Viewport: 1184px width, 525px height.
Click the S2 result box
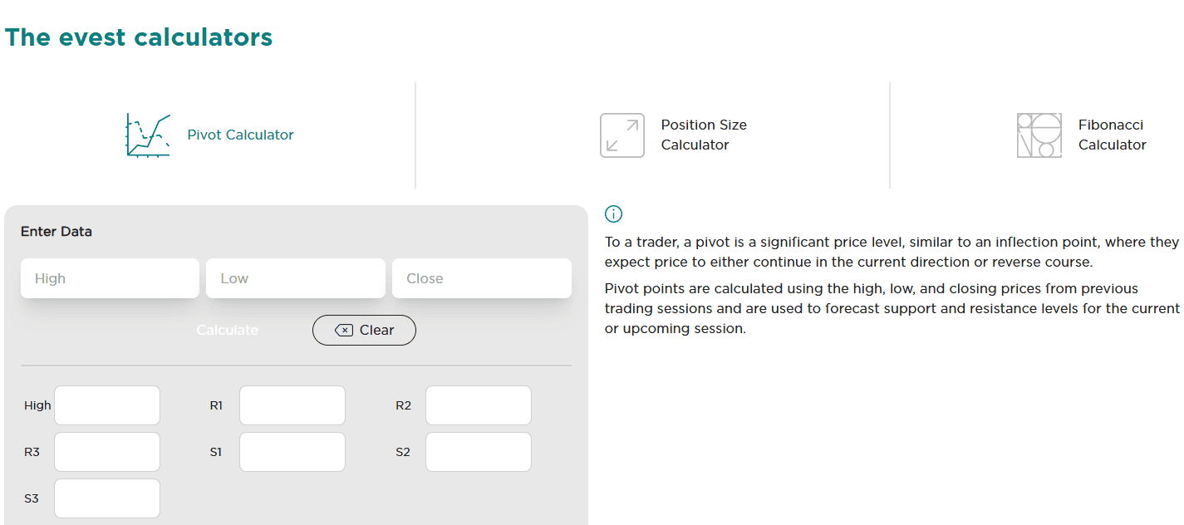479,452
